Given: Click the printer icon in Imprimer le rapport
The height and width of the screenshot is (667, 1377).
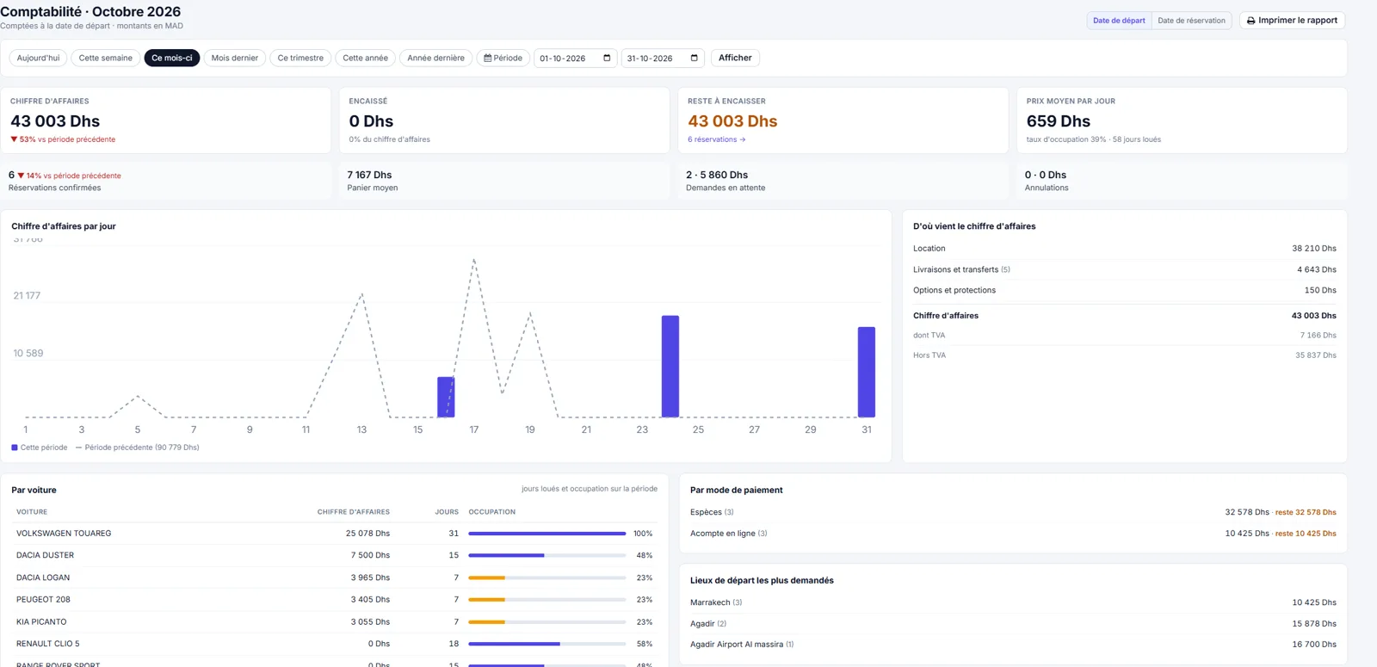Looking at the screenshot, I should (1250, 21).
